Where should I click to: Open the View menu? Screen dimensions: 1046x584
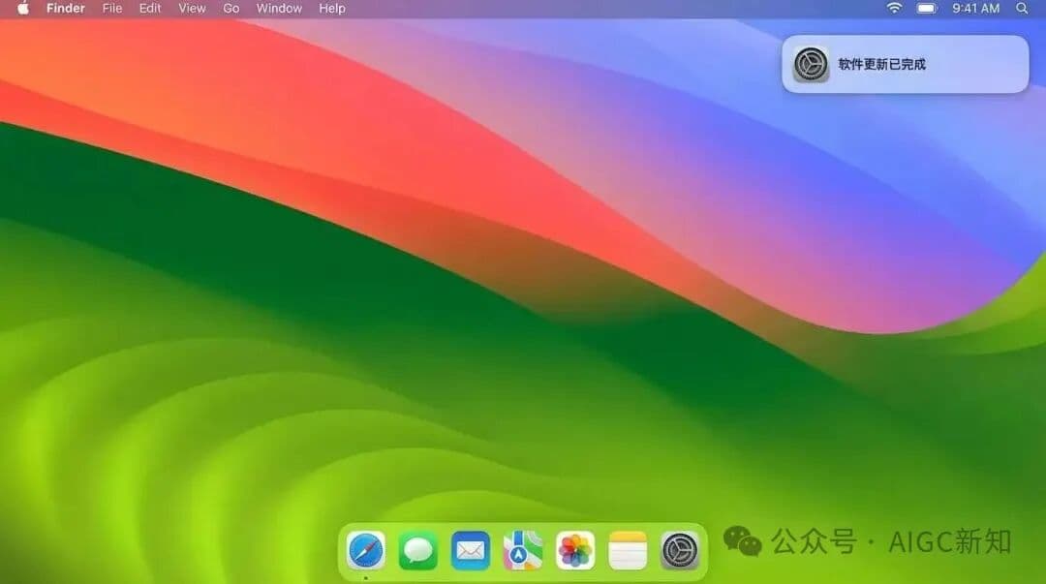point(191,8)
